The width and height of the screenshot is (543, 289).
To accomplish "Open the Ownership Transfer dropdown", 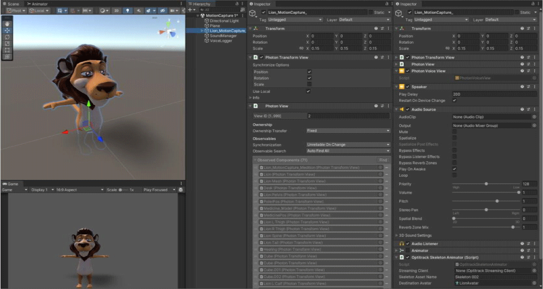I will click(348, 131).
